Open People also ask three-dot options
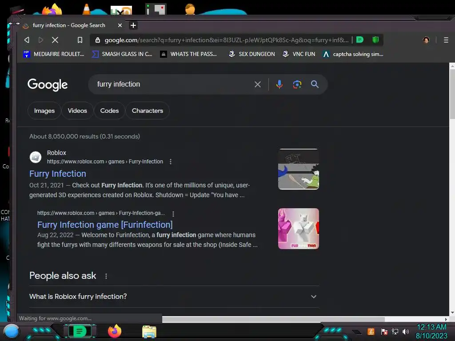Screen dimensions: 455x341 [106, 276]
